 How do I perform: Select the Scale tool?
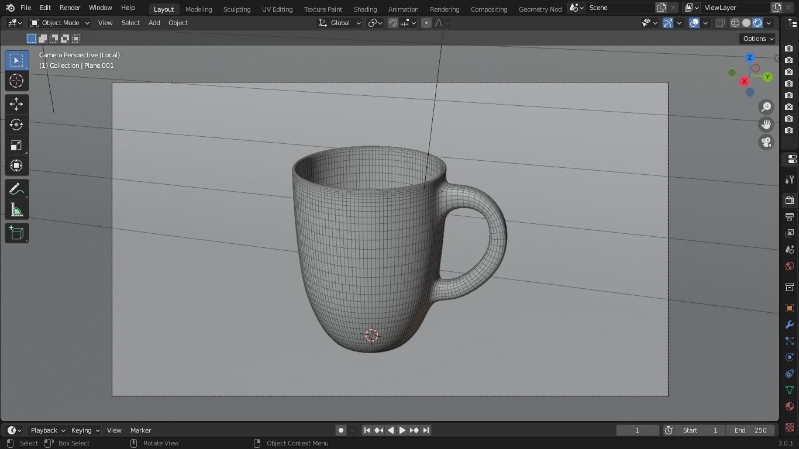[16, 145]
